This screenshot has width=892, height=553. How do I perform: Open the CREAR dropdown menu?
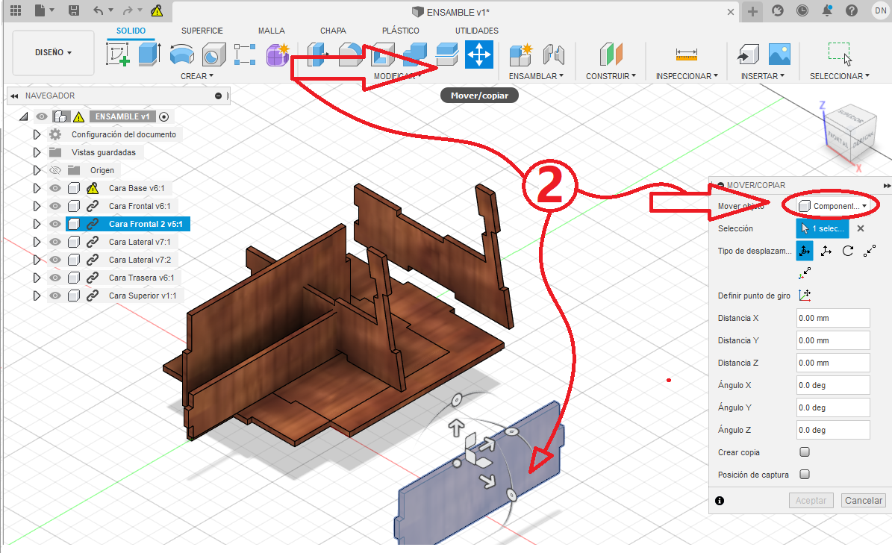click(197, 76)
